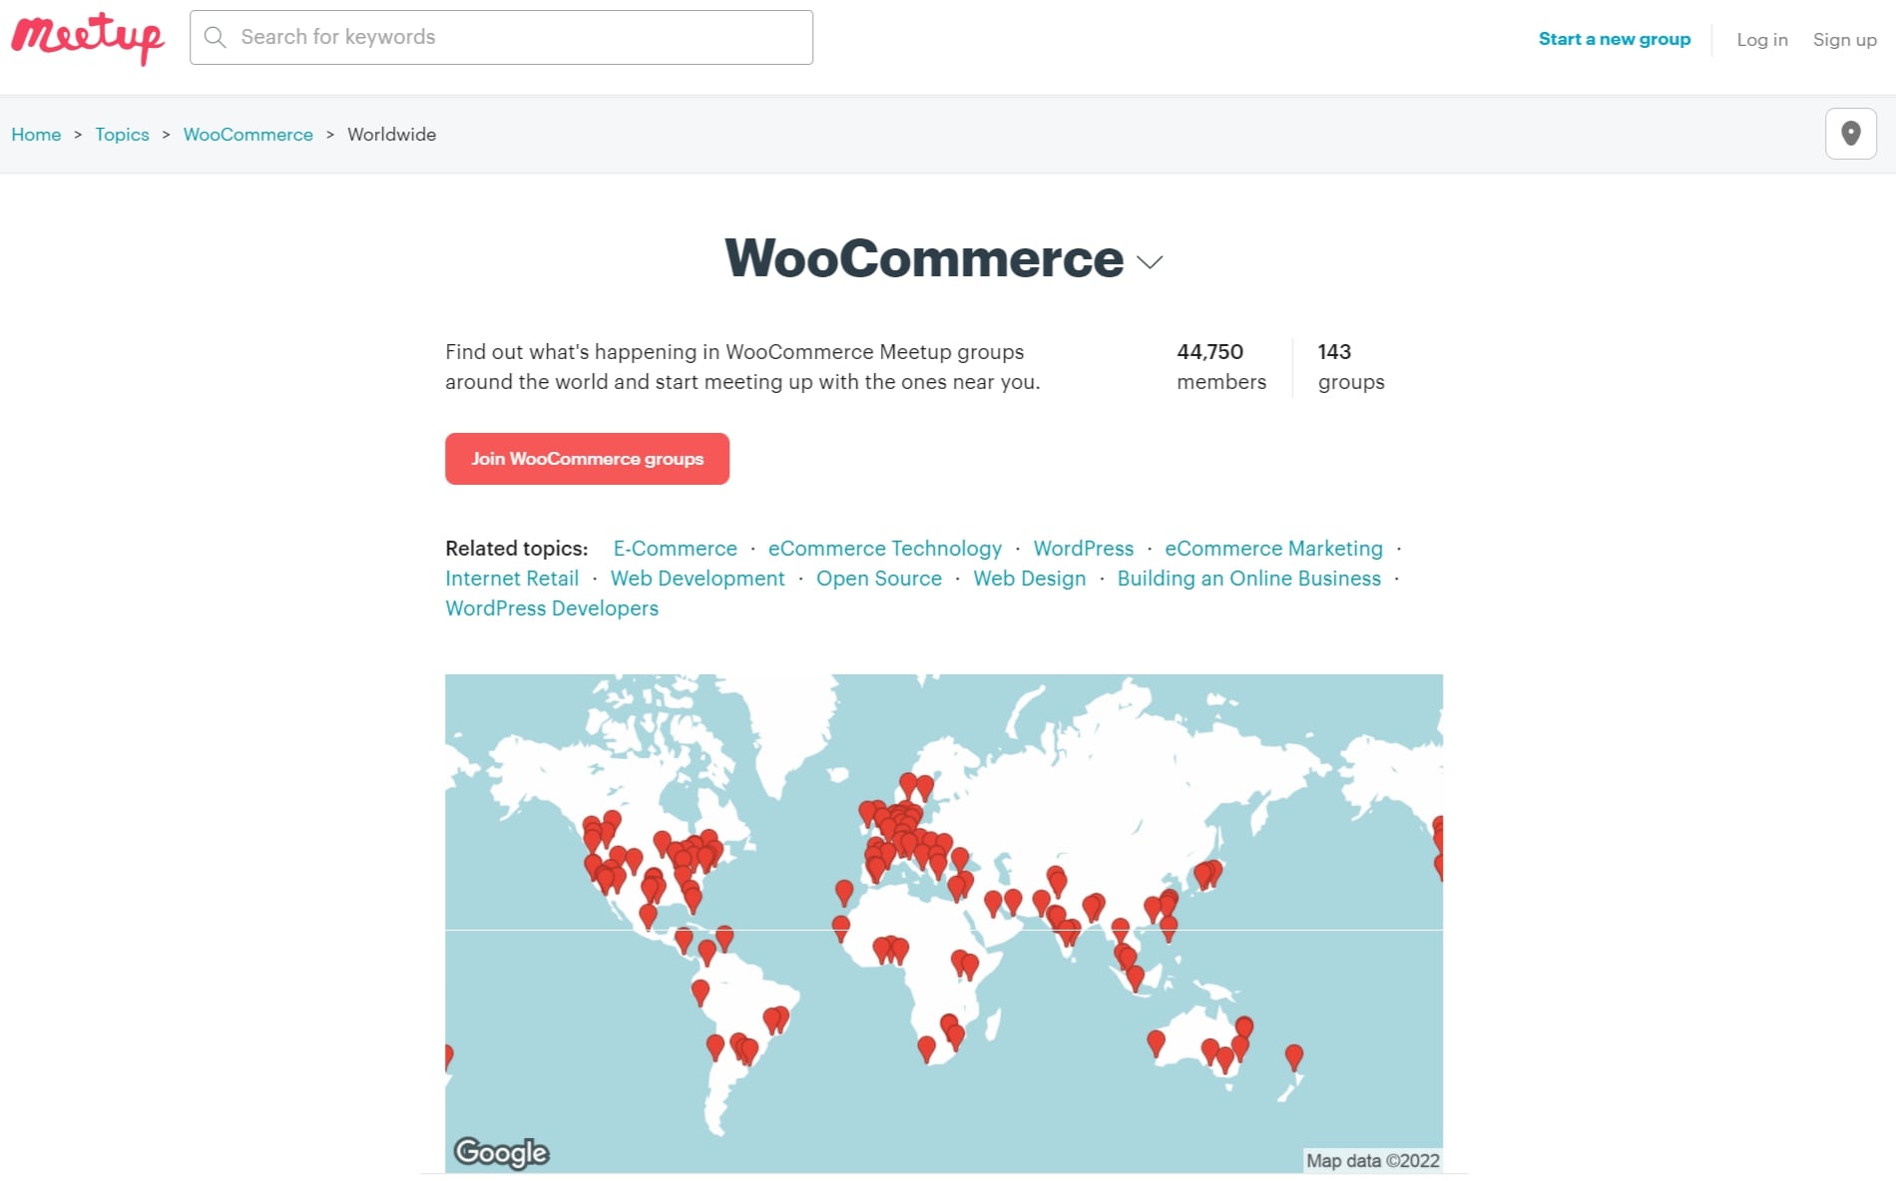The height and width of the screenshot is (1181, 1896).
Task: Focus the Search for keywords field
Action: tap(501, 38)
